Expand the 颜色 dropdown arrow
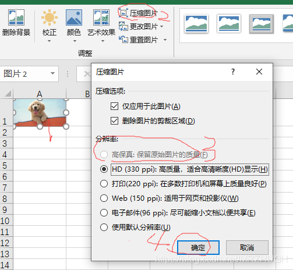 pos(75,41)
